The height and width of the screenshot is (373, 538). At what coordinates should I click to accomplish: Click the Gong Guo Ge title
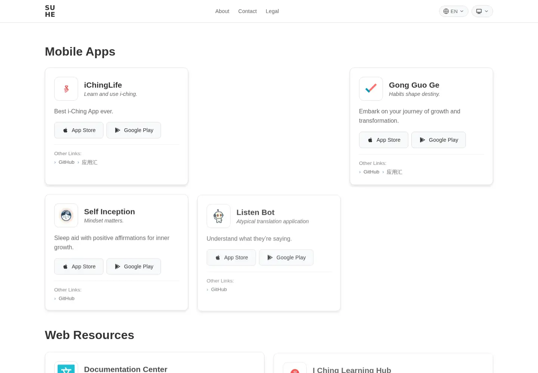pyautogui.click(x=414, y=85)
